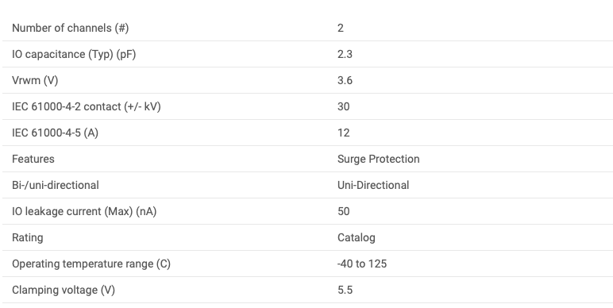Select the 3.6 Vrwm value
Screen dimensions: 613x308
pyautogui.click(x=345, y=80)
